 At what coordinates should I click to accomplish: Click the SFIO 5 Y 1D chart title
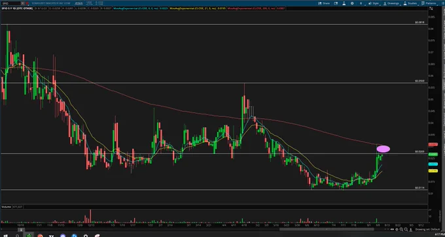tap(17, 8)
